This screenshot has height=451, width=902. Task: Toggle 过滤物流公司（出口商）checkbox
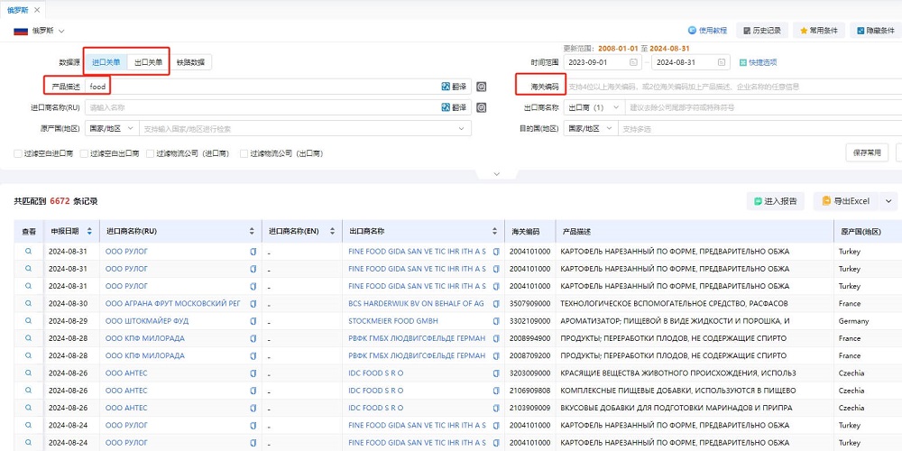244,153
